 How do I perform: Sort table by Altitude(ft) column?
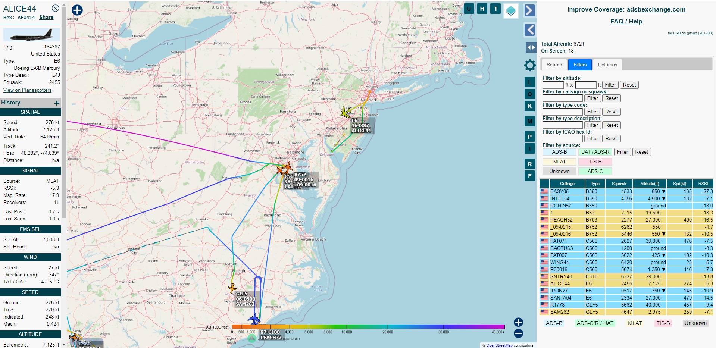[x=650, y=184]
